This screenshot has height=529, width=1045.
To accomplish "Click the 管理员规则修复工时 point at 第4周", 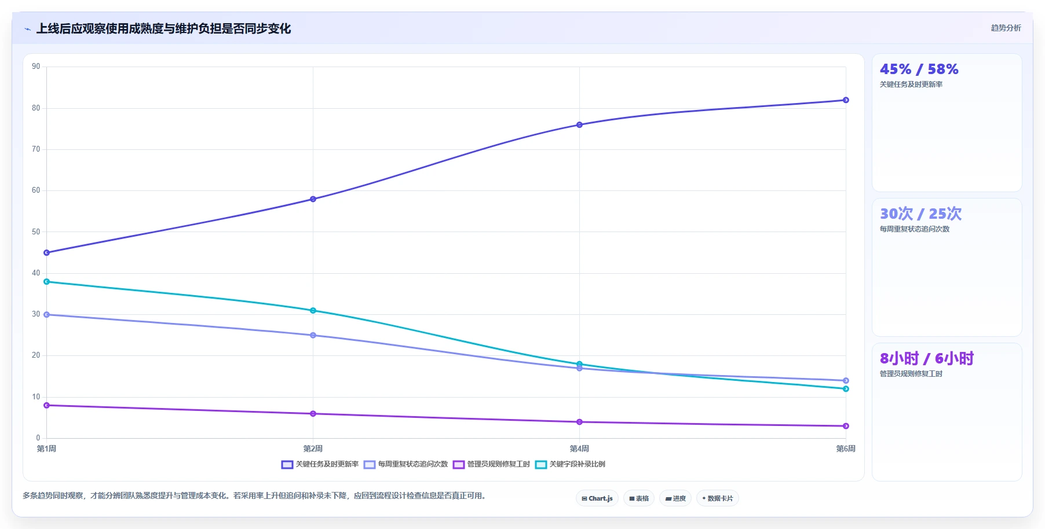I will click(x=579, y=422).
